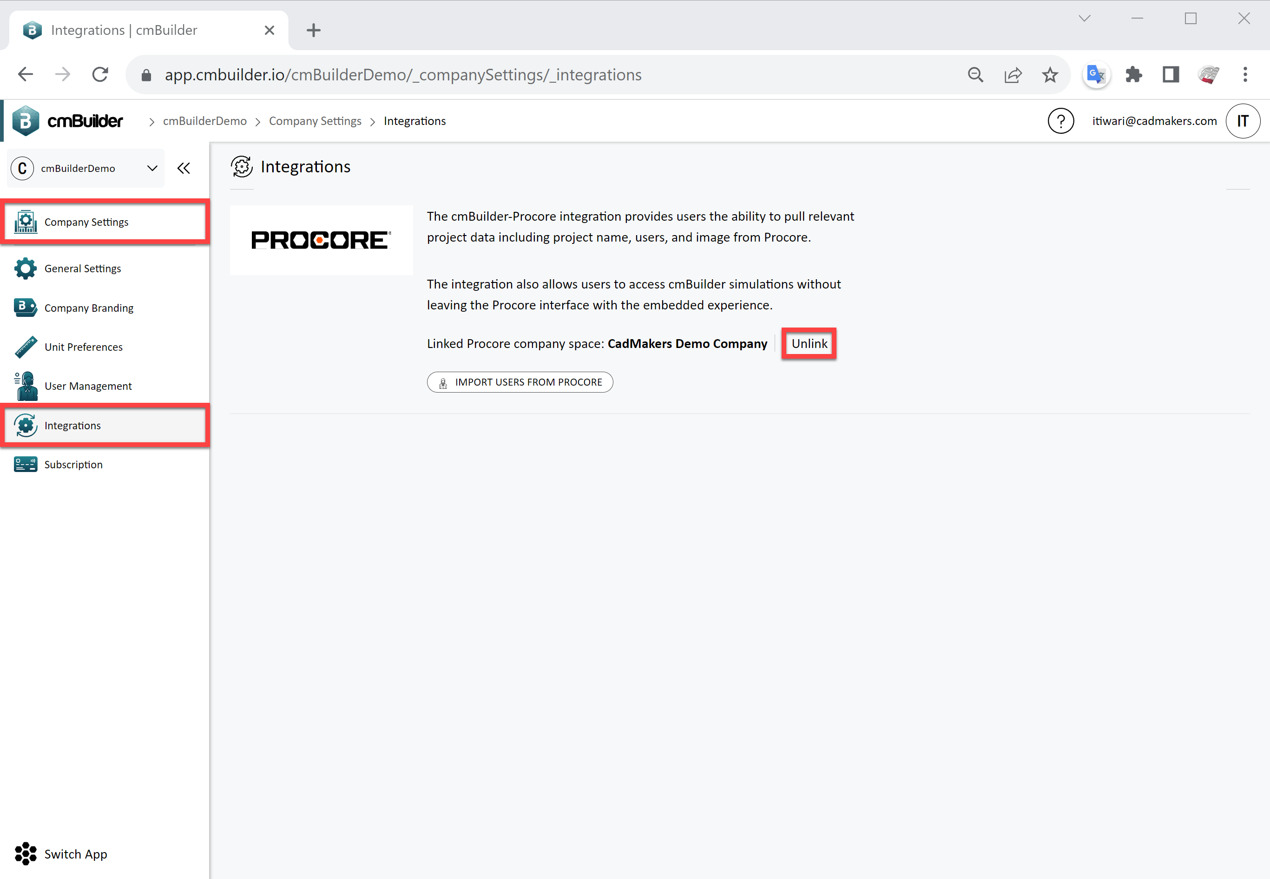Click the Integrations page heading text

tap(306, 166)
